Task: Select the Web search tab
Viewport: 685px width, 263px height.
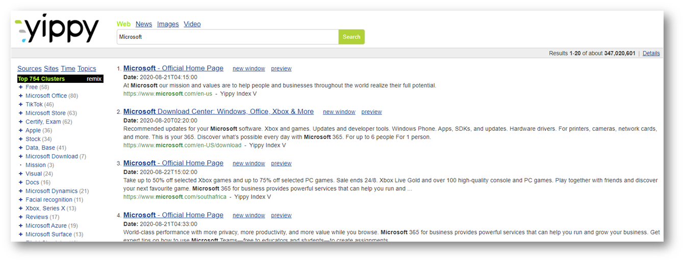Action: (123, 24)
